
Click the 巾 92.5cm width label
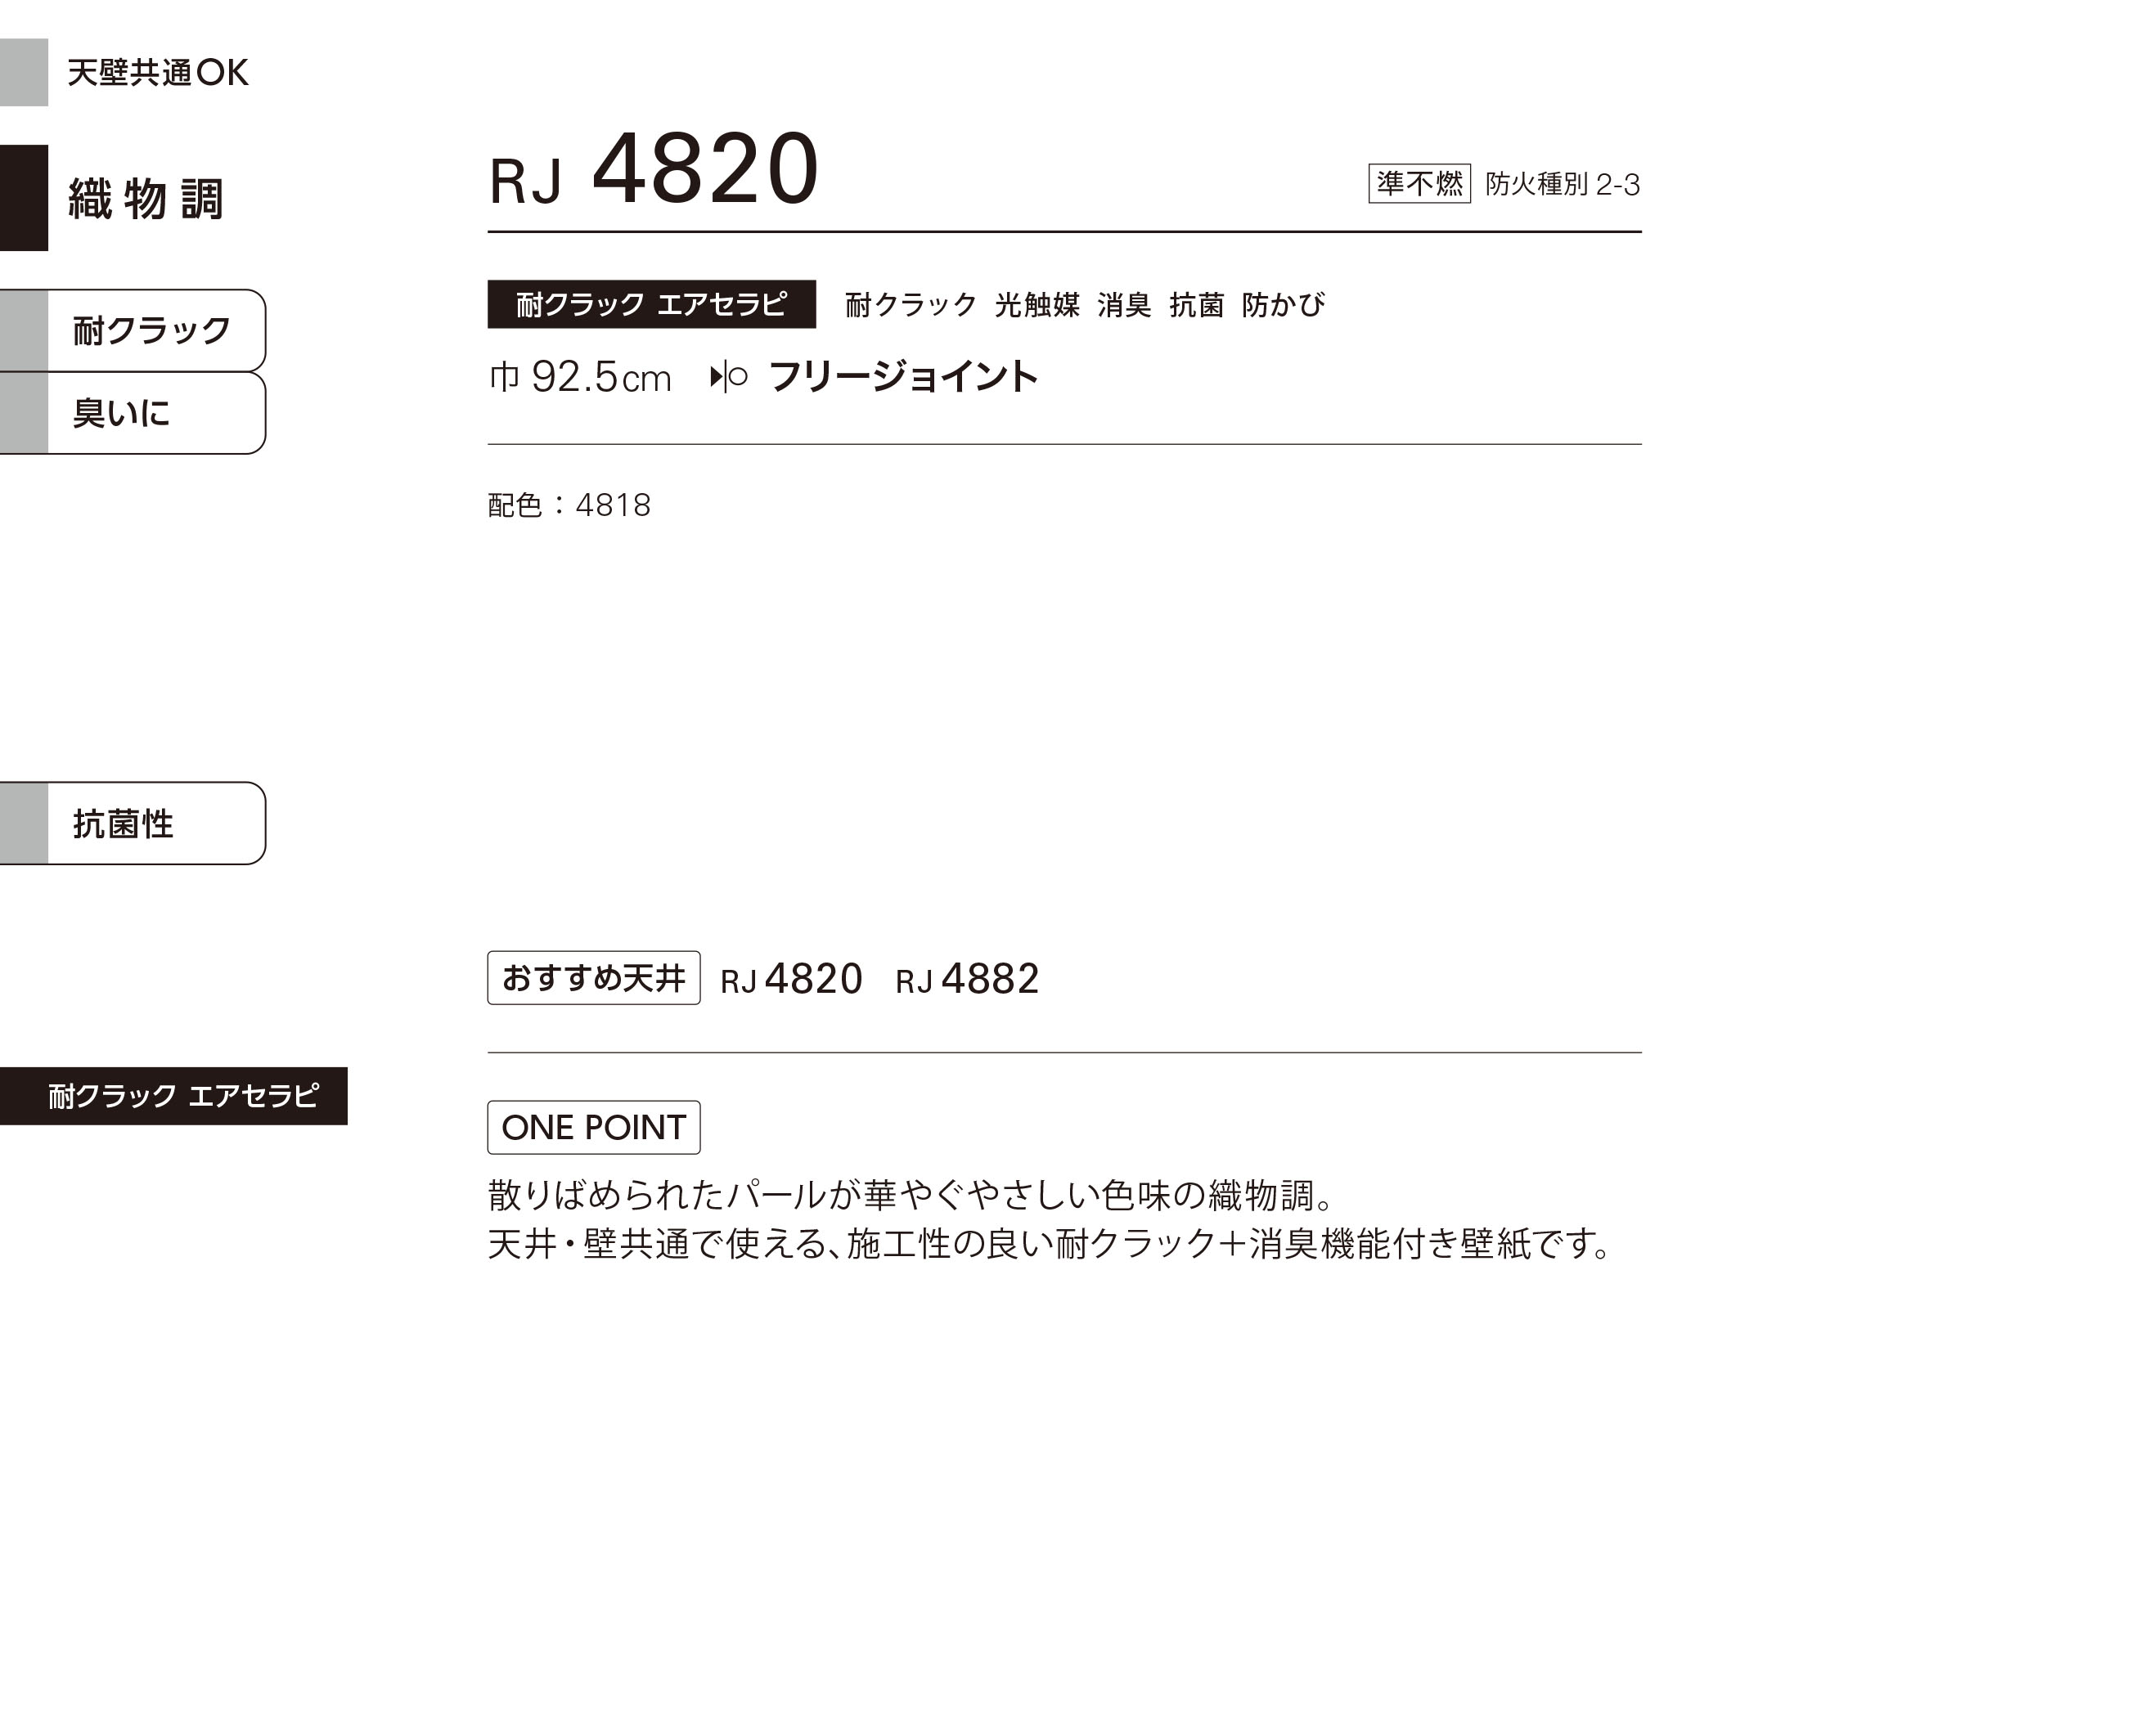(x=579, y=378)
